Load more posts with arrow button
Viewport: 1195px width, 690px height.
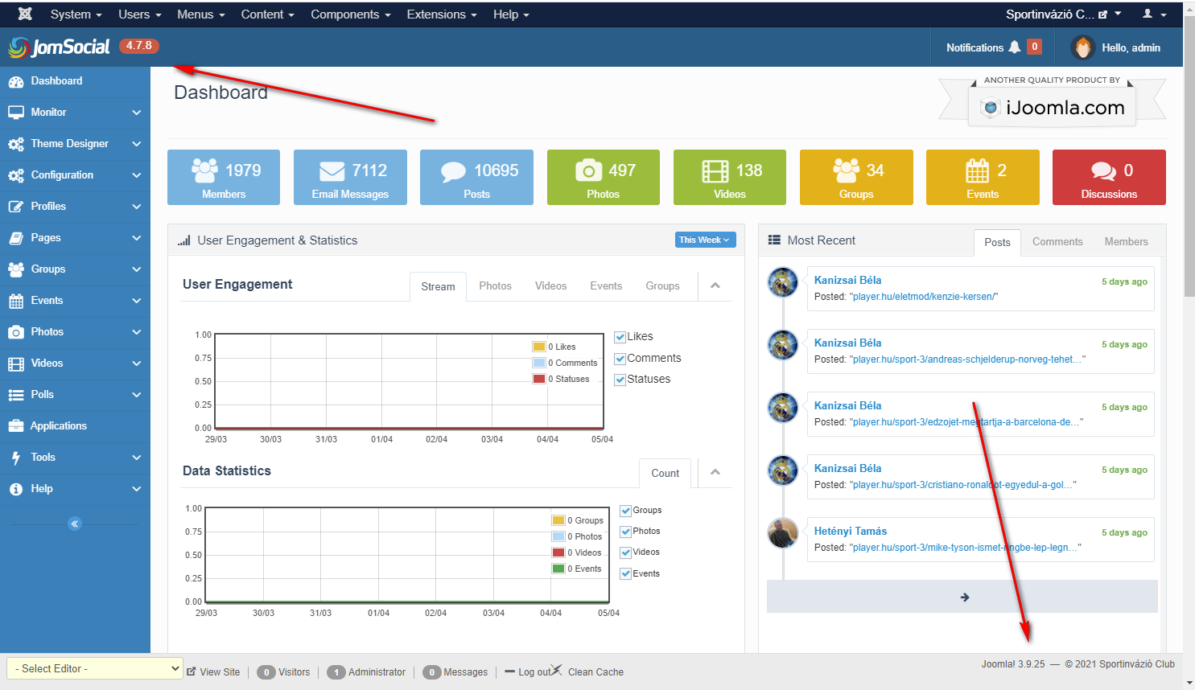coord(962,597)
